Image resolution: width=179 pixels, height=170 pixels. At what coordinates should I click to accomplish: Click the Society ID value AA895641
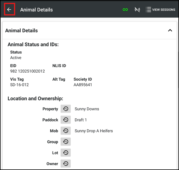[83, 85]
